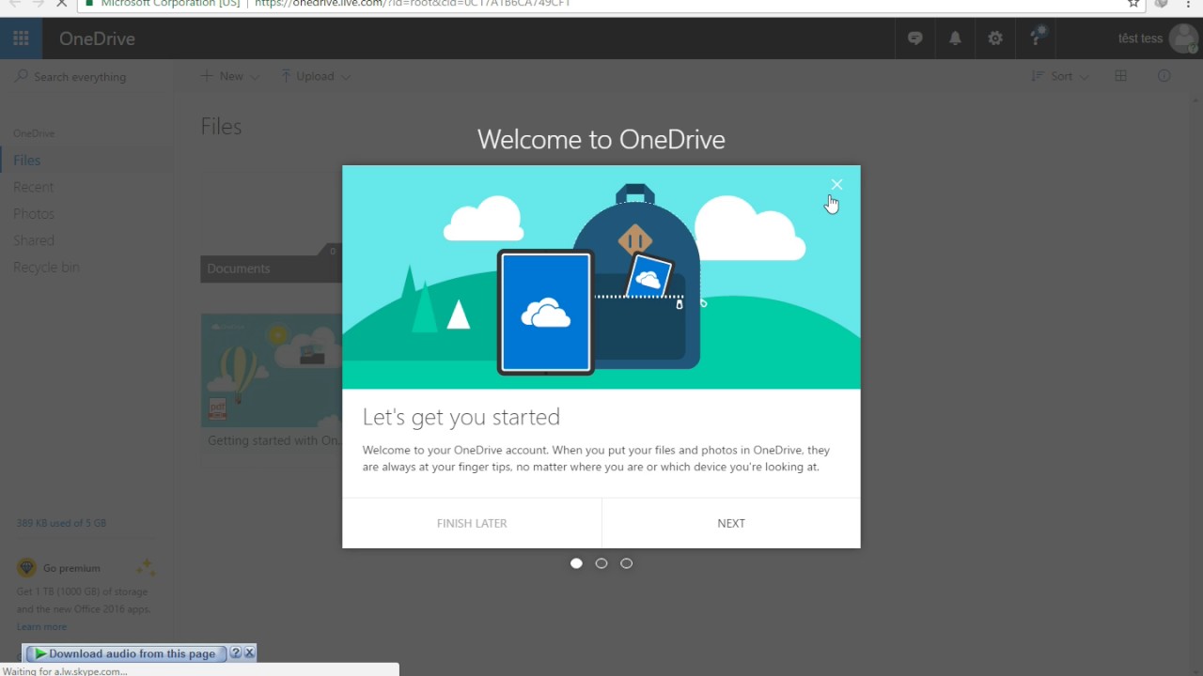Bookmark the page with the star icon
Image resolution: width=1203 pixels, height=676 pixels.
pos(1133,4)
